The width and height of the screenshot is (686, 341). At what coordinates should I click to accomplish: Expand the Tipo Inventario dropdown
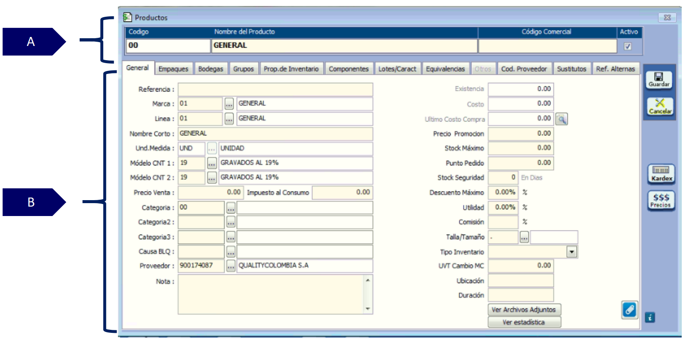point(572,252)
